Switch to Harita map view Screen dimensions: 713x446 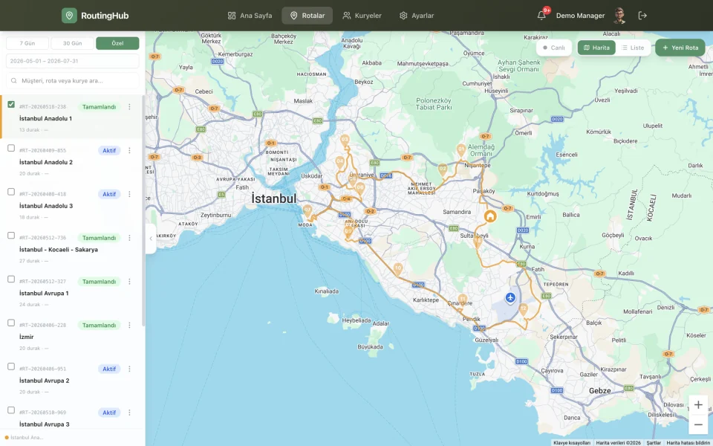[x=596, y=48]
